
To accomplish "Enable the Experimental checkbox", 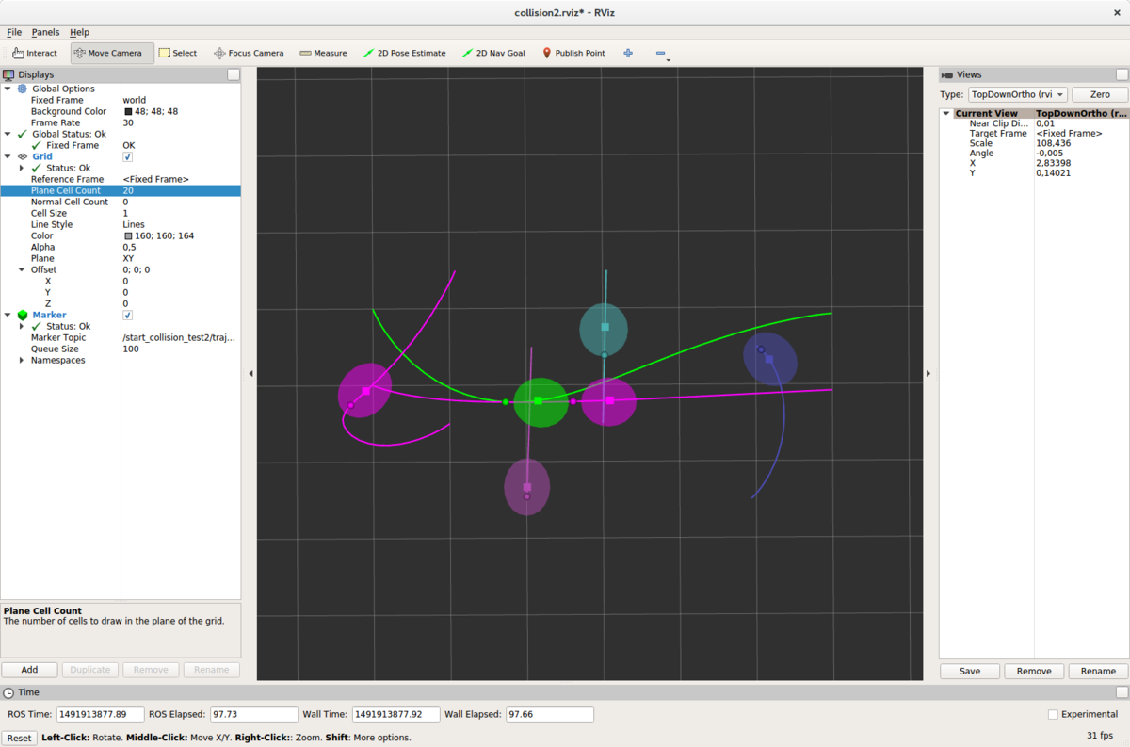I will [x=1053, y=714].
